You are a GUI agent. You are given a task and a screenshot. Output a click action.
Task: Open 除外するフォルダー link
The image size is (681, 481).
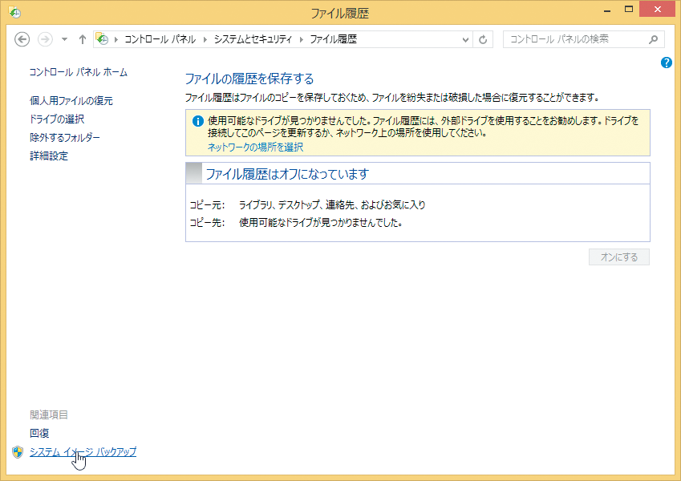65,138
